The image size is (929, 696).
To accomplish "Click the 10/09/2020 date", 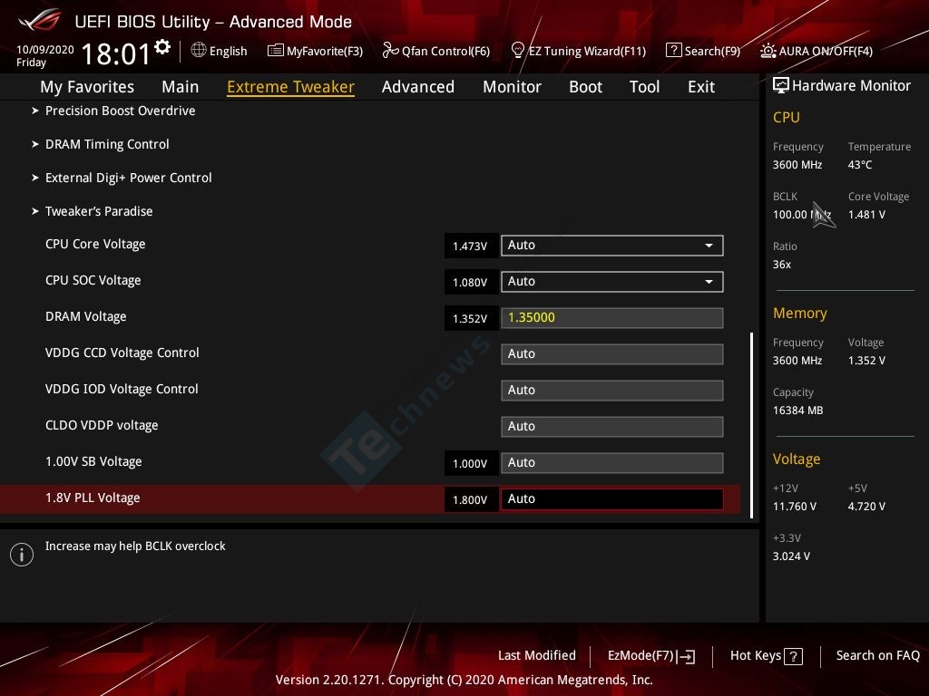I will pyautogui.click(x=45, y=50).
